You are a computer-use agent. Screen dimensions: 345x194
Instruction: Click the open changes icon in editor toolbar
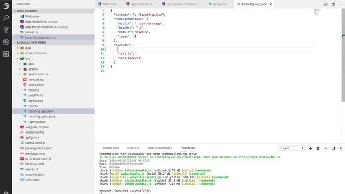(326, 4)
